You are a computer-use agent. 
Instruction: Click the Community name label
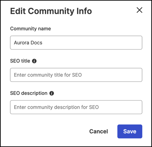pyautogui.click(x=31, y=29)
